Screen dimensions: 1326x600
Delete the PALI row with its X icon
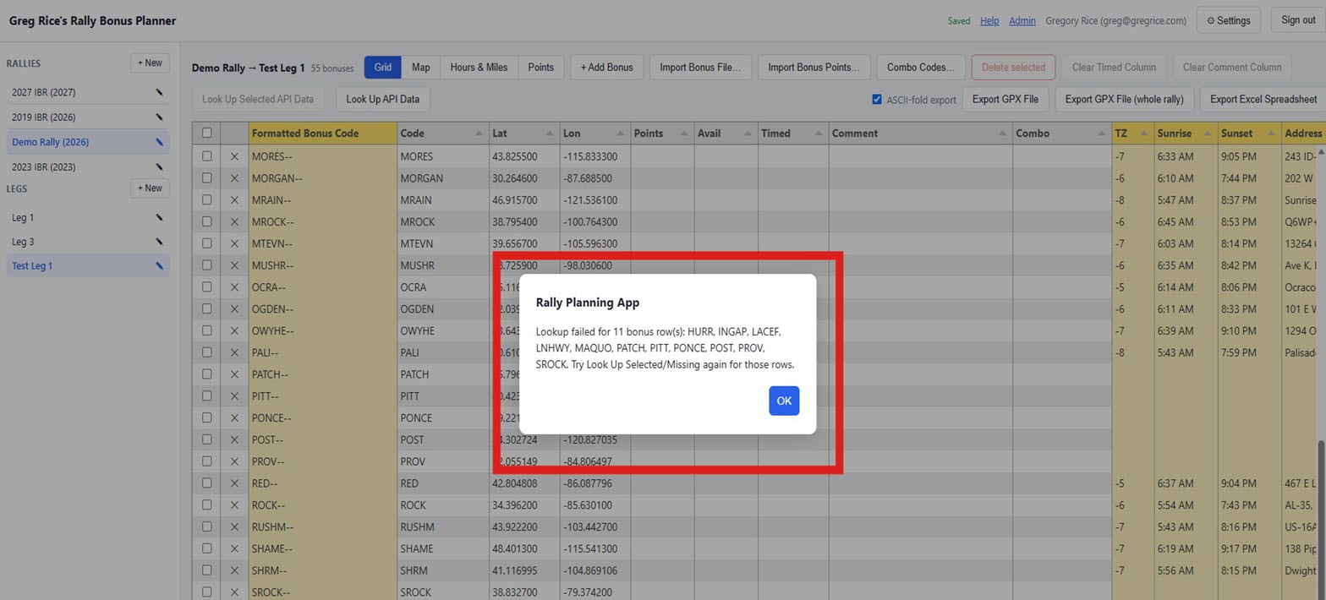pos(234,352)
